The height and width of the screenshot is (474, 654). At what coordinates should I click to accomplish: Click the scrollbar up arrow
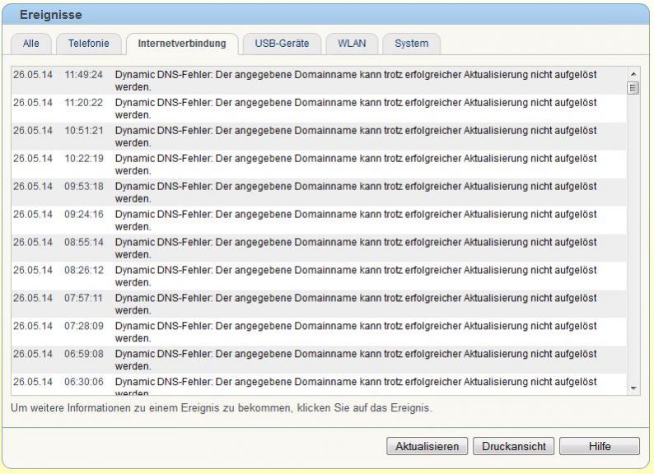coord(633,74)
